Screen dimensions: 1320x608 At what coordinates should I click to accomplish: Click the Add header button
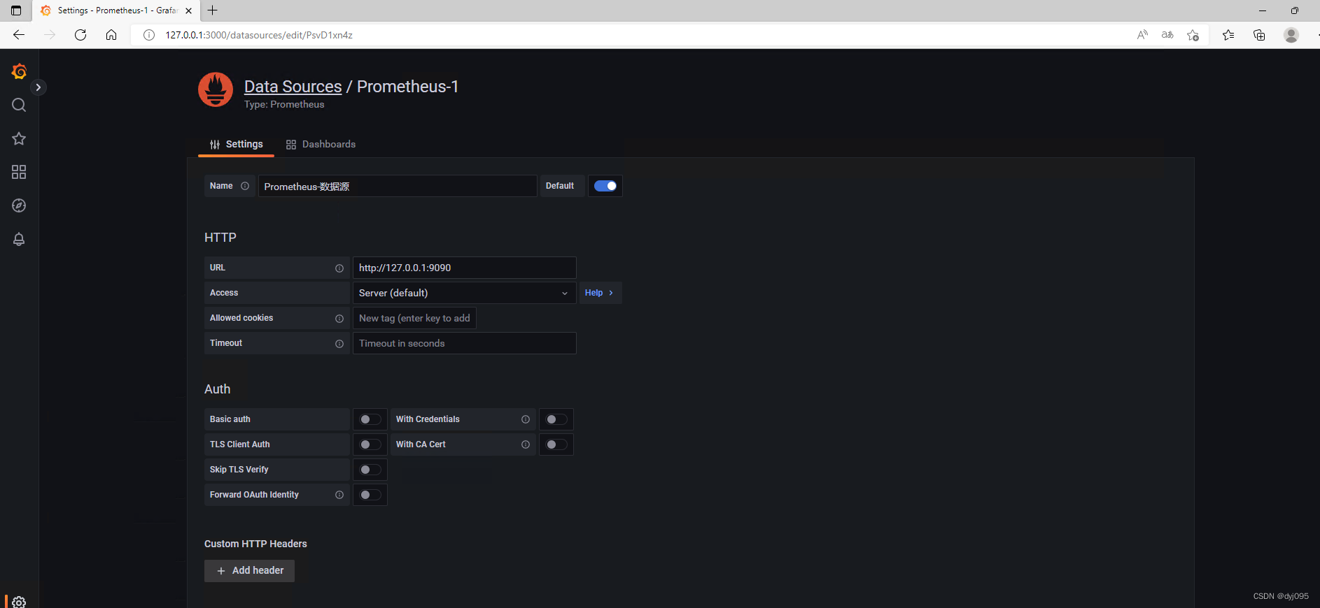pos(249,570)
